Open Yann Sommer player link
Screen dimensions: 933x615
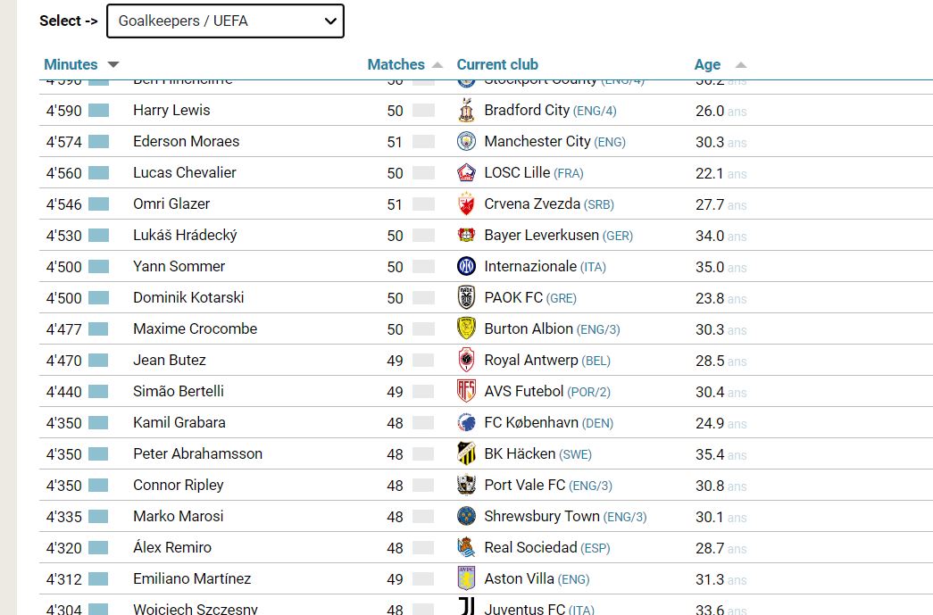tap(179, 267)
